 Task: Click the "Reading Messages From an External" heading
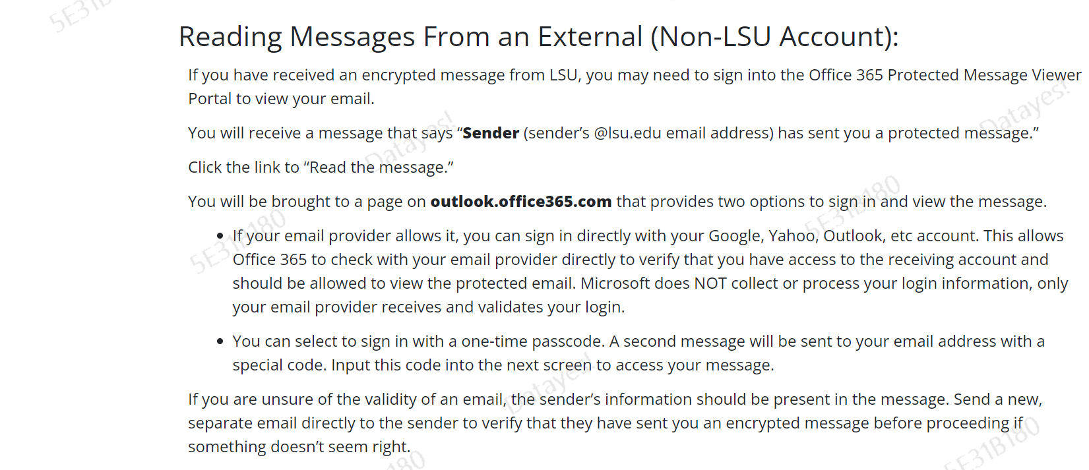(x=410, y=37)
